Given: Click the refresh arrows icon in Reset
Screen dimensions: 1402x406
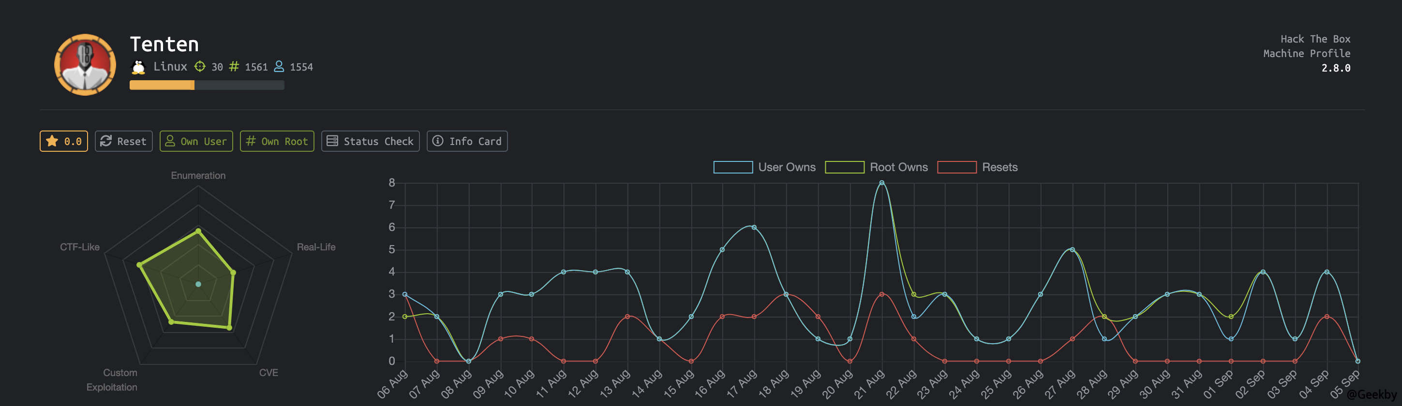Looking at the screenshot, I should click(x=106, y=141).
